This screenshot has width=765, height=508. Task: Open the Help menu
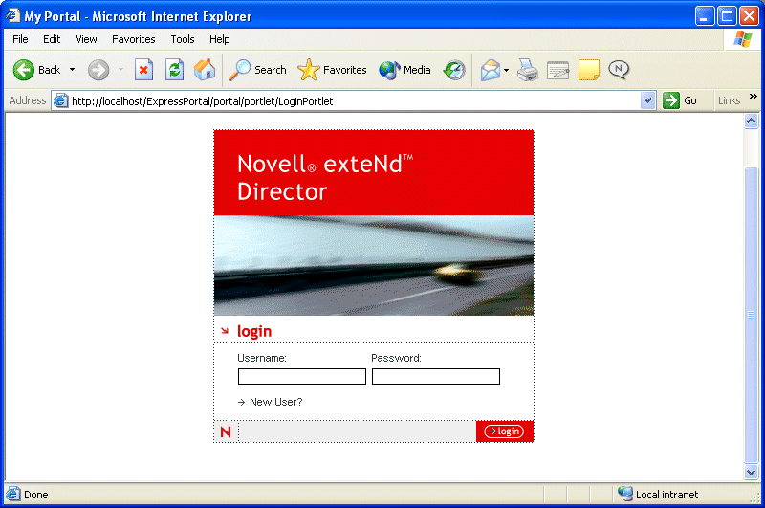(220, 39)
